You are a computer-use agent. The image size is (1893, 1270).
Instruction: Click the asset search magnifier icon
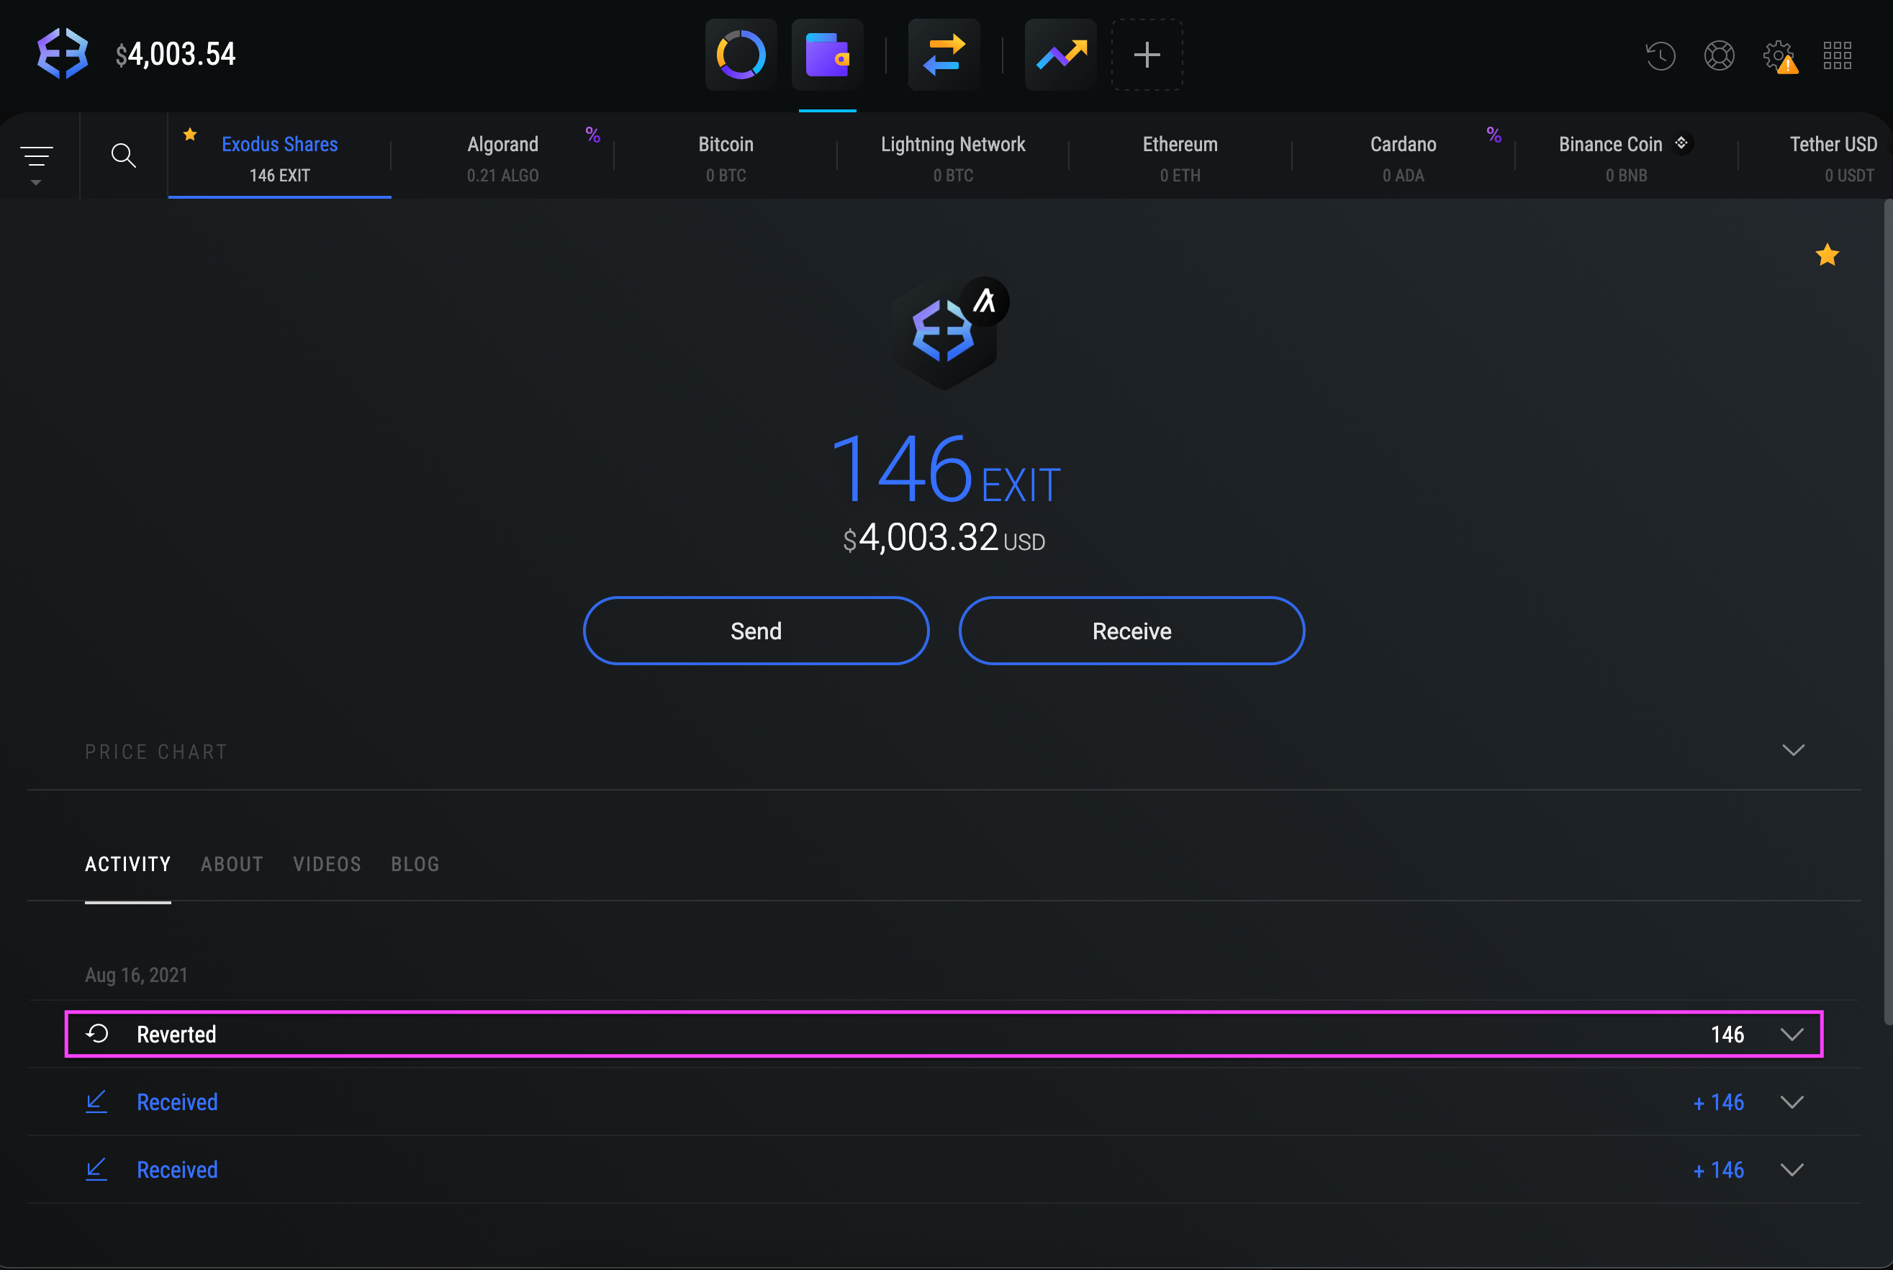coord(123,155)
